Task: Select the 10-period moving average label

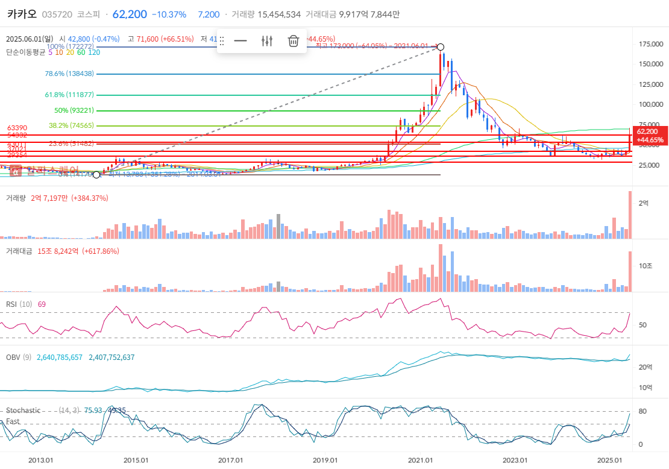Action: pos(59,52)
